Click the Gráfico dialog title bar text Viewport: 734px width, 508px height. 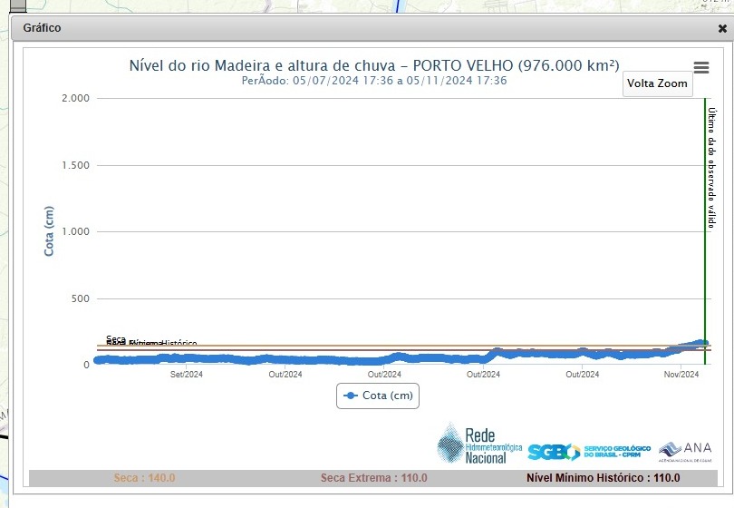42,28
